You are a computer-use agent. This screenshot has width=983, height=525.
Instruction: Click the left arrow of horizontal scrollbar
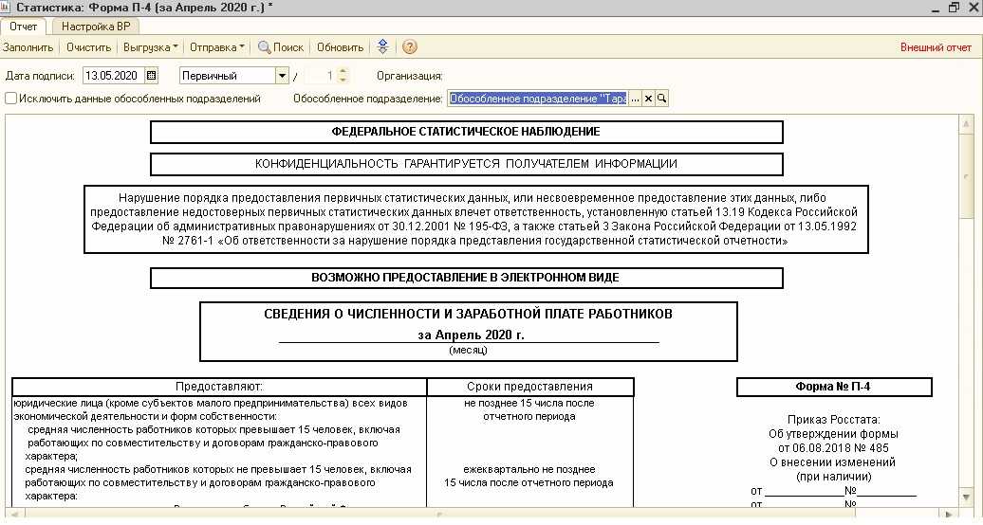pos(13,515)
